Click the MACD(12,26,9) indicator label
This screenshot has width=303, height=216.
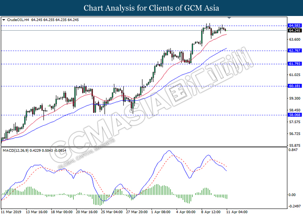click(x=16, y=150)
